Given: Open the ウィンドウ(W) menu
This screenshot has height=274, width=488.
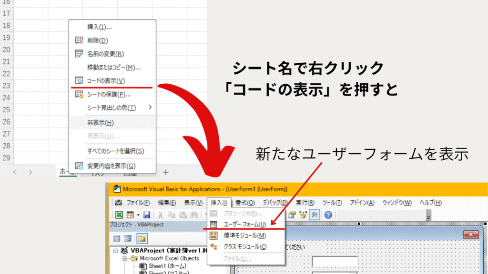Looking at the screenshot, I should coord(397,203).
